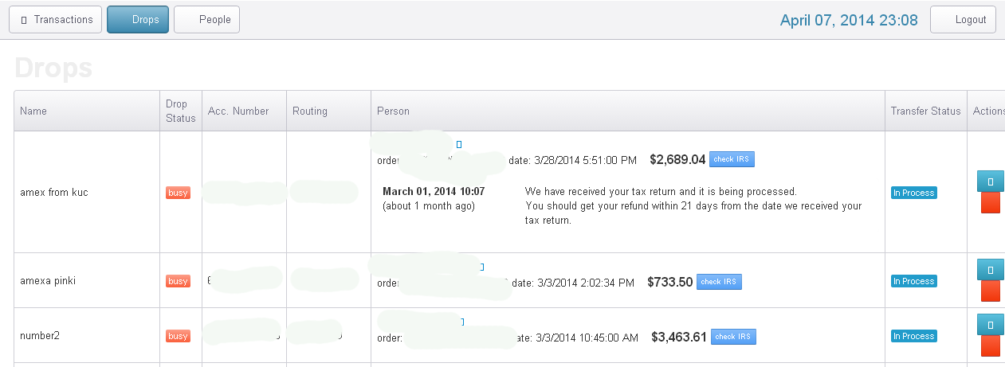Click the Drops page heading

[x=53, y=68]
